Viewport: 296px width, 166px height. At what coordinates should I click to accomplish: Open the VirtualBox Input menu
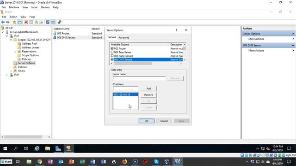tap(34, 7)
